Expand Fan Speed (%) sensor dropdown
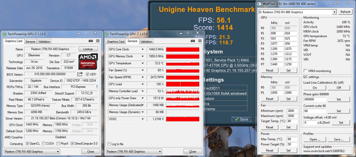Viewport: 356px width, 157px height. (143, 70)
